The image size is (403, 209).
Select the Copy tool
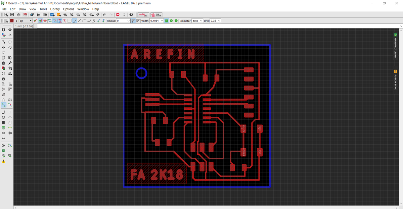click(x=3, y=58)
